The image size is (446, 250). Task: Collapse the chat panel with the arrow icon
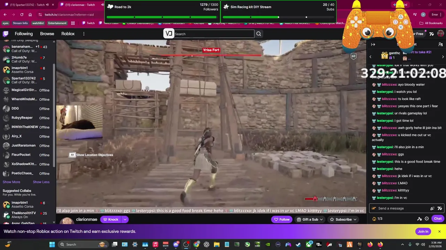click(x=373, y=44)
